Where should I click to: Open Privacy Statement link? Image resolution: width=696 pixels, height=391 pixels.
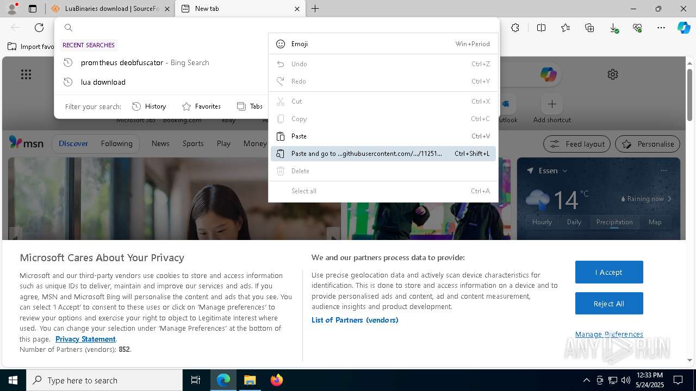click(85, 339)
